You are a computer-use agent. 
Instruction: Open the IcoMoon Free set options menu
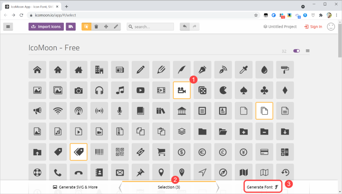coord(307,50)
